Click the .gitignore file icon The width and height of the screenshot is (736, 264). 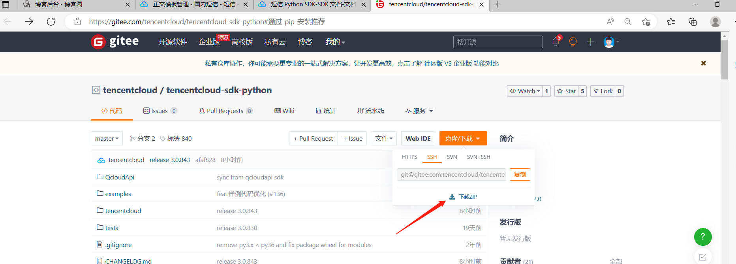[100, 244]
